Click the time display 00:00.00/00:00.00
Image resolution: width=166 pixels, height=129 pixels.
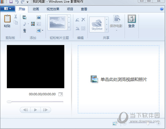[x=42, y=94]
